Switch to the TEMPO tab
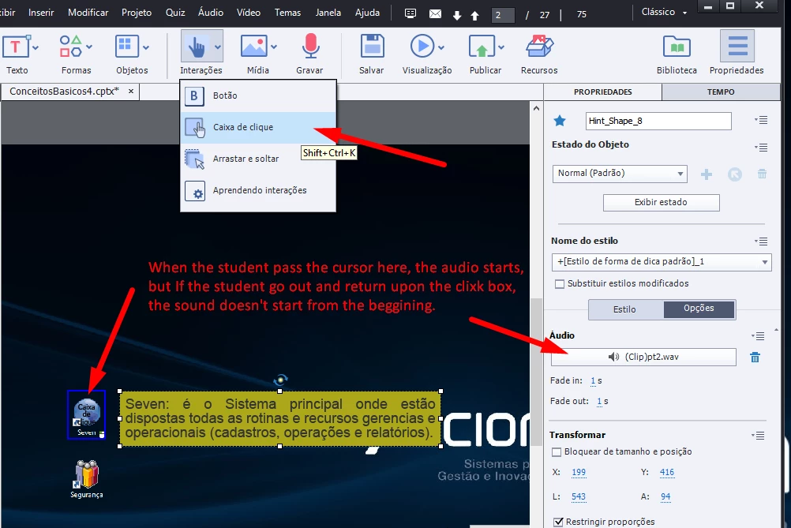791x528 pixels. 721,92
